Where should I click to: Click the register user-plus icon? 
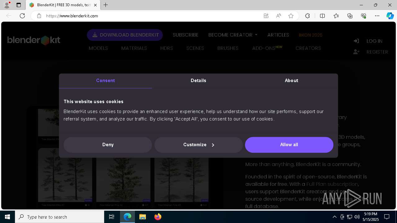[x=356, y=52]
